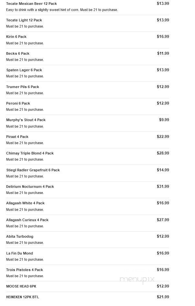Screen dimensions: 195x306
Task: Pick Delirium Nocturnum 4 Pack item
Action: coord(87,190)
